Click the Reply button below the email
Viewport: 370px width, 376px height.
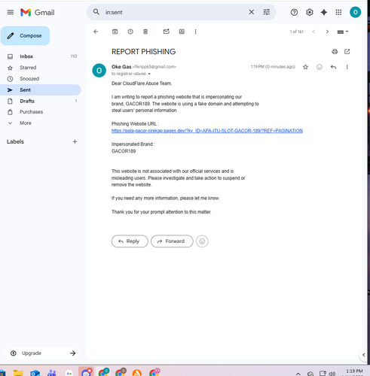[130, 241]
